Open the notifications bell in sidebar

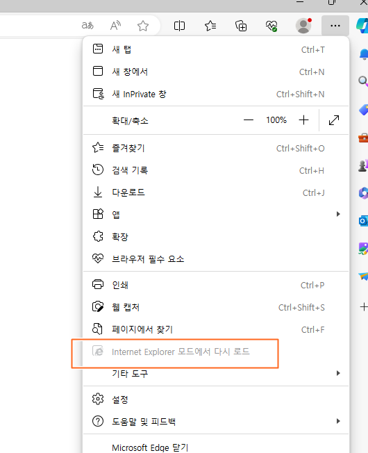363,54
